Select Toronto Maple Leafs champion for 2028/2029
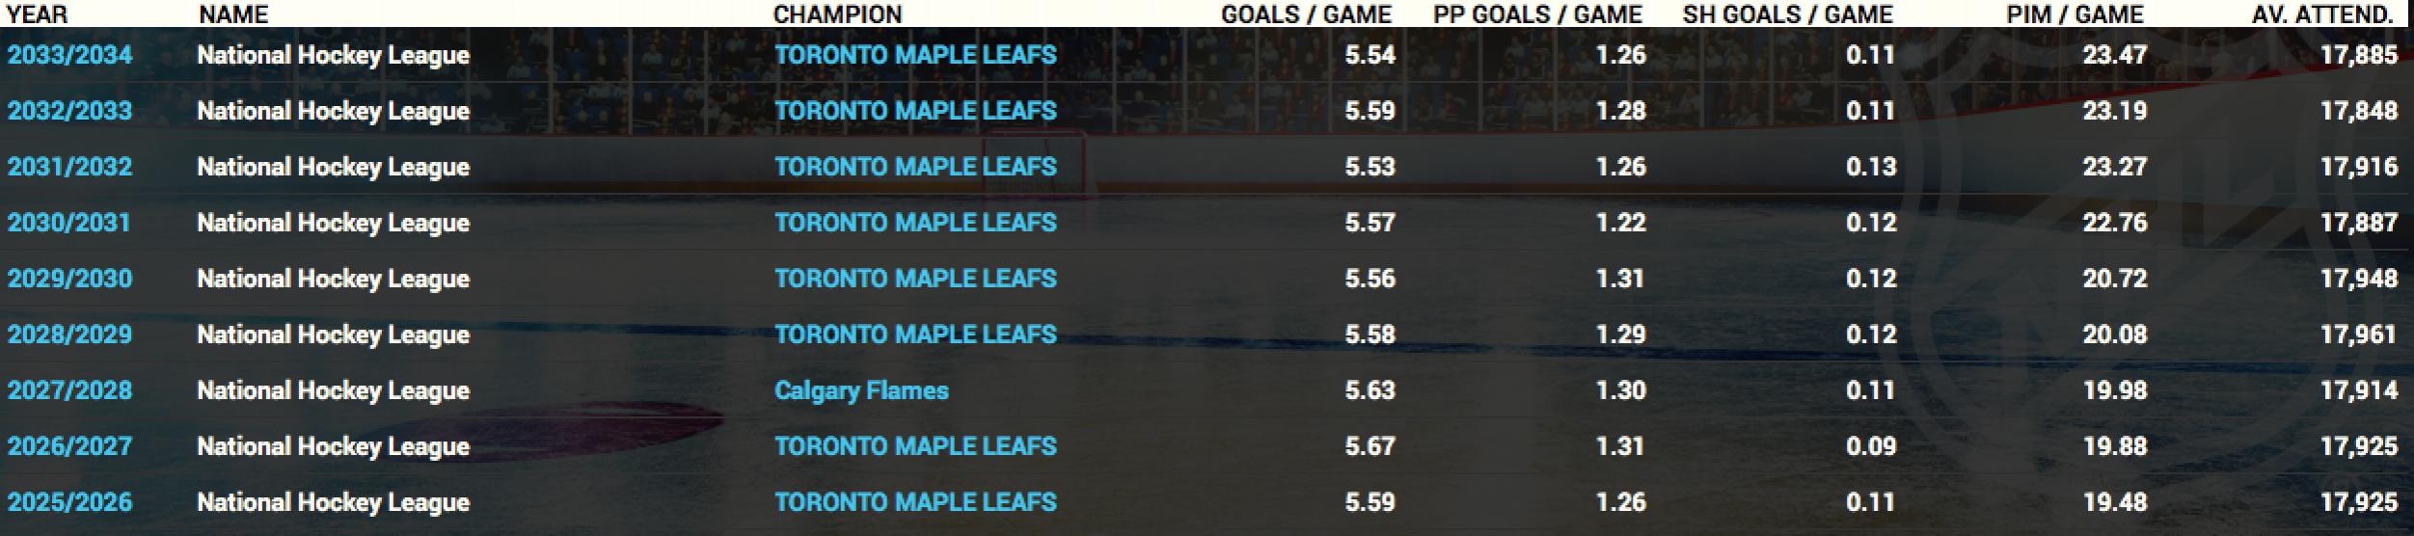Screen dimensions: 2414x536 [915, 335]
